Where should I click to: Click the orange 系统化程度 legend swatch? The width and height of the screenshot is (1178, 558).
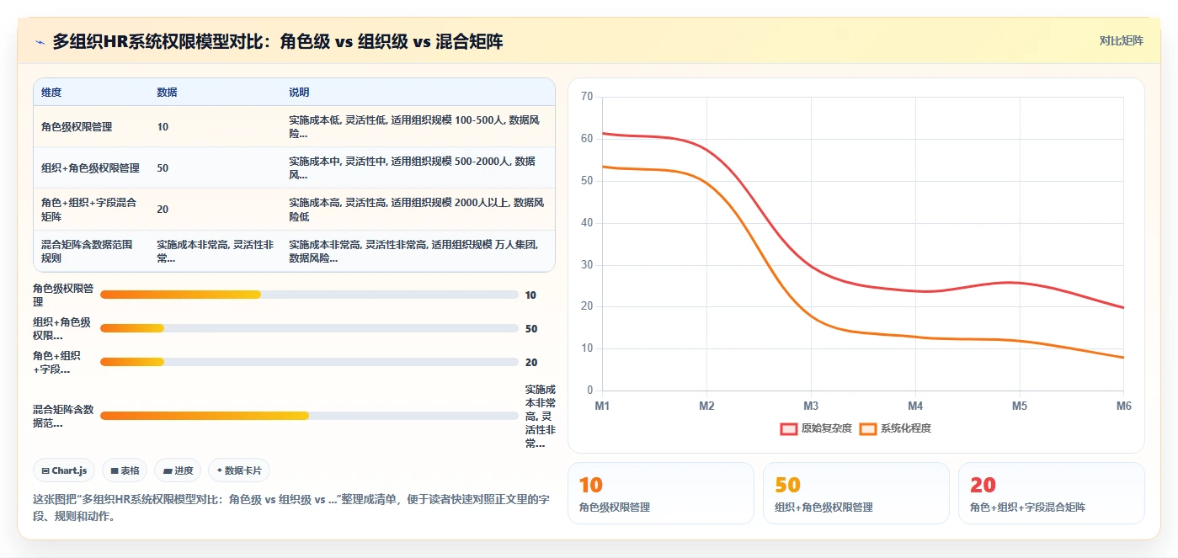868,428
